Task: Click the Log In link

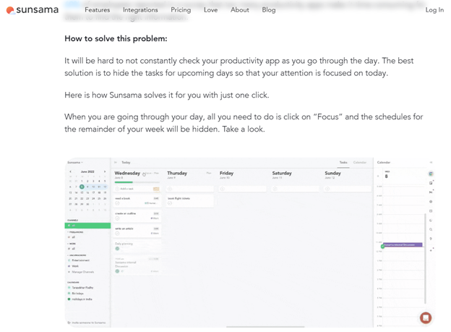Action: pyautogui.click(x=434, y=10)
